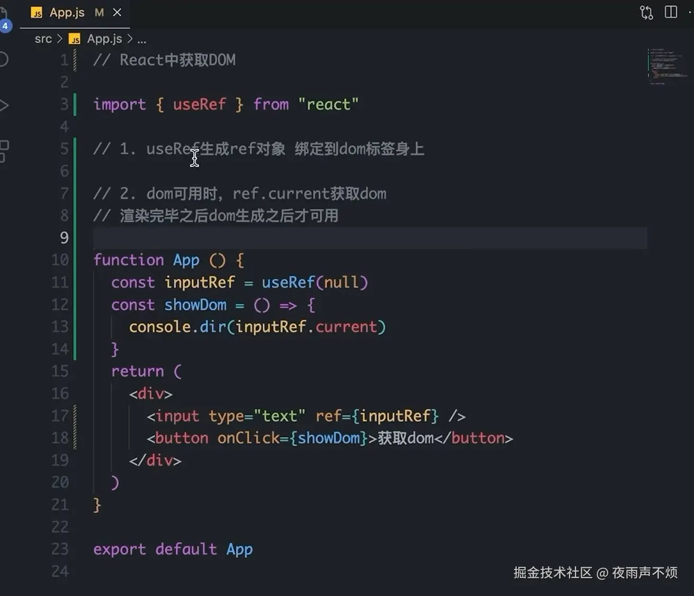
Task: Click the return keyword on line 15
Action: click(138, 371)
